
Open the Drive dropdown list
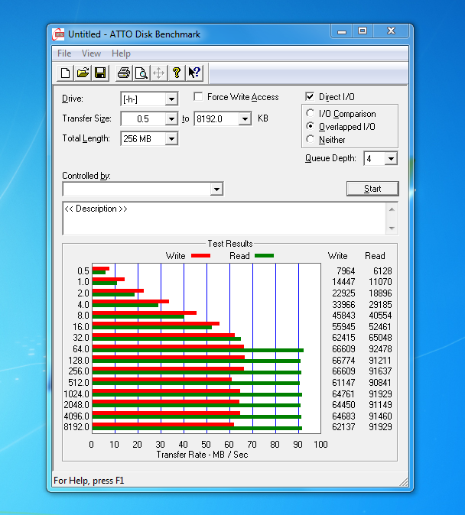coord(171,99)
